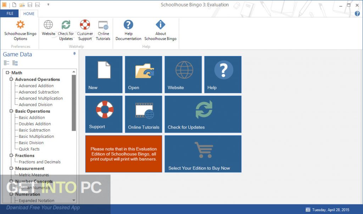
Task: Click the Open folder tile
Action: coord(144,74)
